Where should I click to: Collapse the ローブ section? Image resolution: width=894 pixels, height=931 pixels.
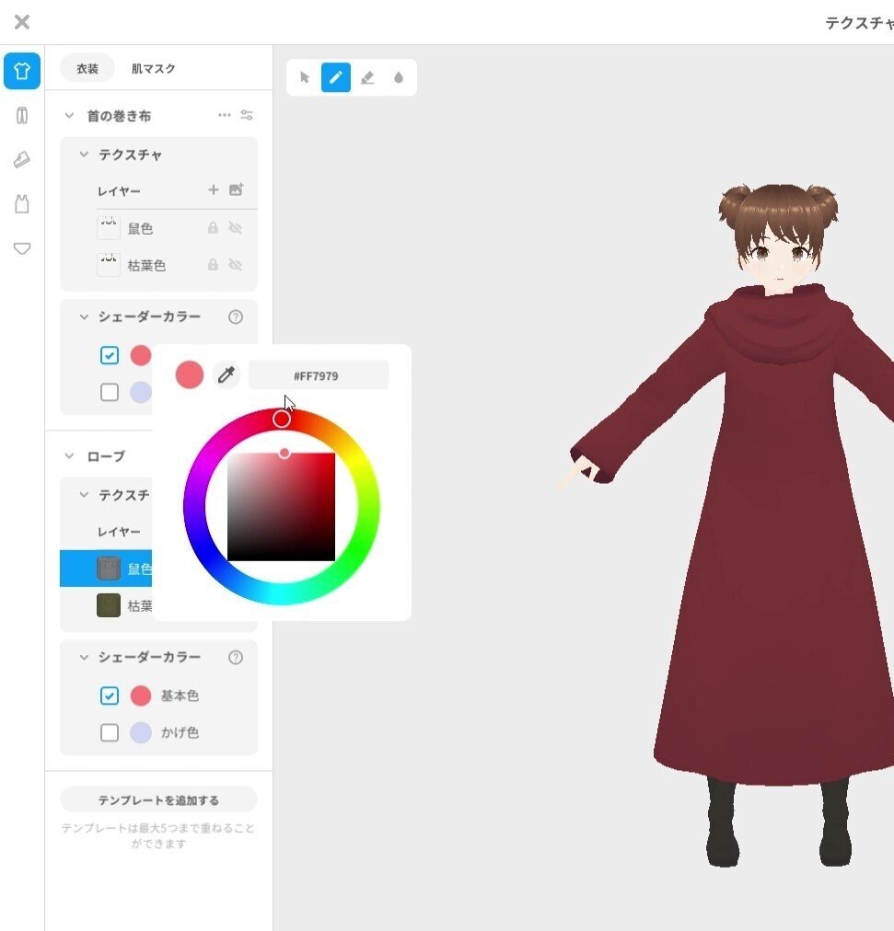(x=70, y=456)
